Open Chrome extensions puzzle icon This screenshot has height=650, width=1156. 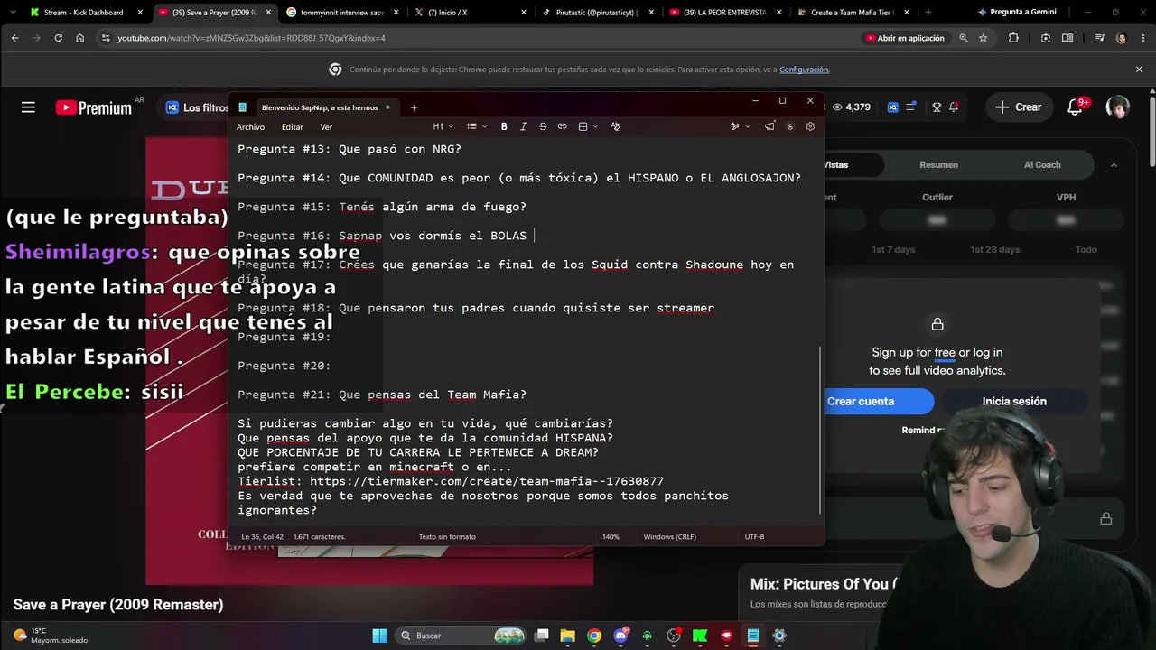pyautogui.click(x=1013, y=38)
